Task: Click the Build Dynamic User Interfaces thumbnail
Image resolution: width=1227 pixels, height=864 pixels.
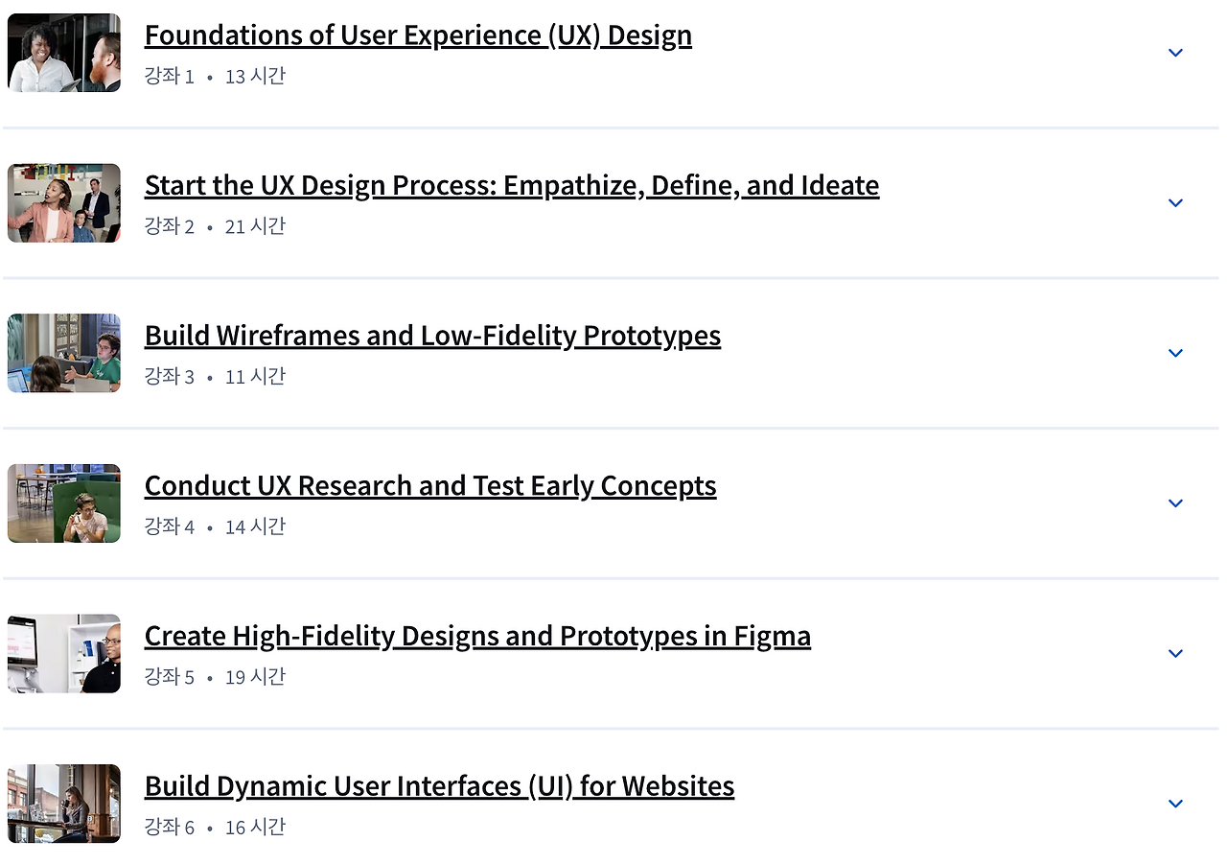Action: pos(64,804)
